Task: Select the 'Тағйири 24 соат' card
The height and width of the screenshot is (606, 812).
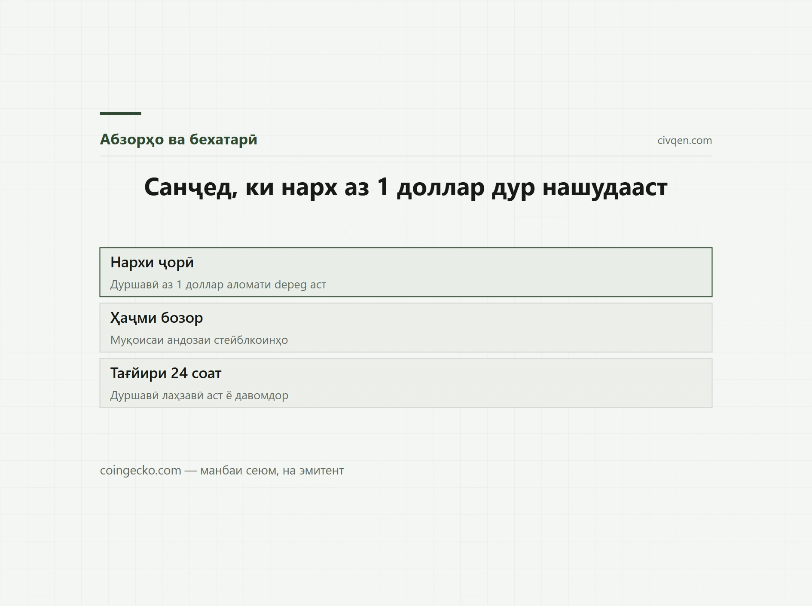Action: pos(406,383)
